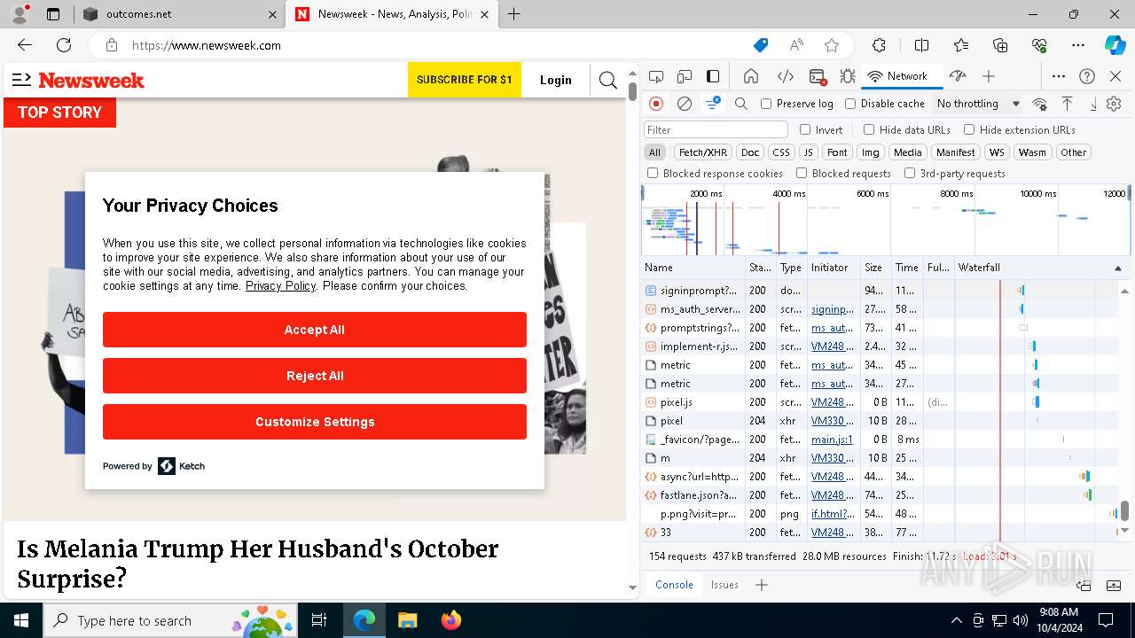Import HAR file with up arrow

pyautogui.click(x=1068, y=104)
